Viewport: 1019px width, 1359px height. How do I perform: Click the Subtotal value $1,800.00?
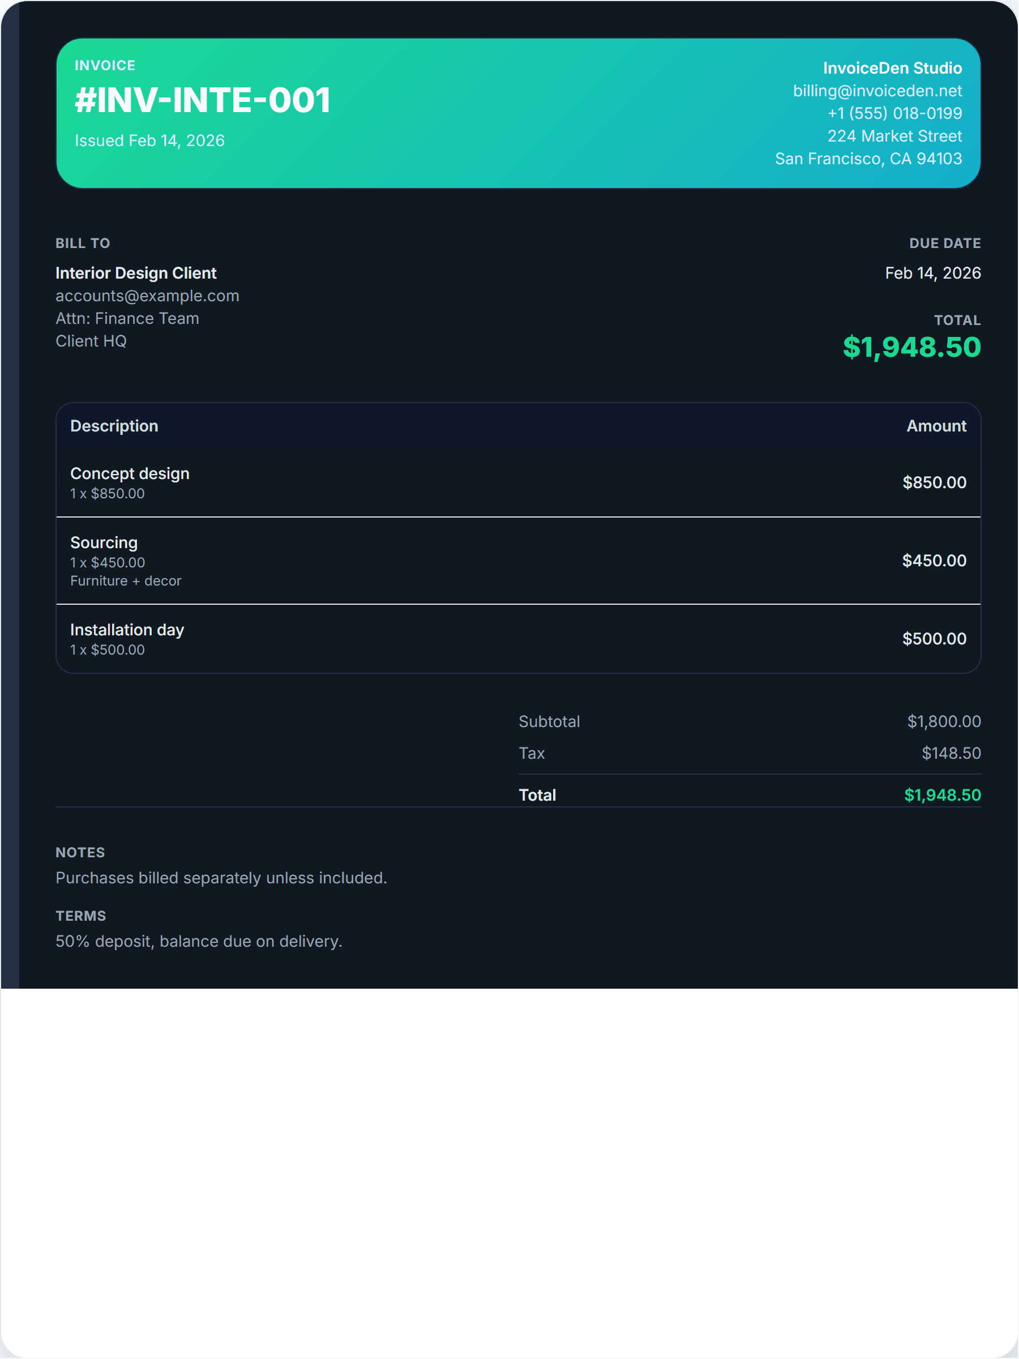point(944,721)
